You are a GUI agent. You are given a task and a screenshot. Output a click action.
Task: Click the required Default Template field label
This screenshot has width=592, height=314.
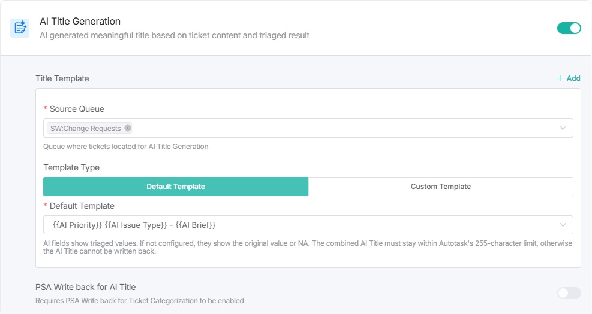(x=82, y=206)
